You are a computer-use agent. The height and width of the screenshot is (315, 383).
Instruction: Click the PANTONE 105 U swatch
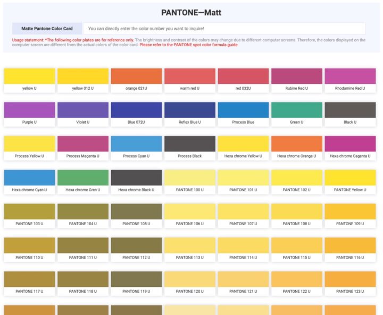coord(136,212)
